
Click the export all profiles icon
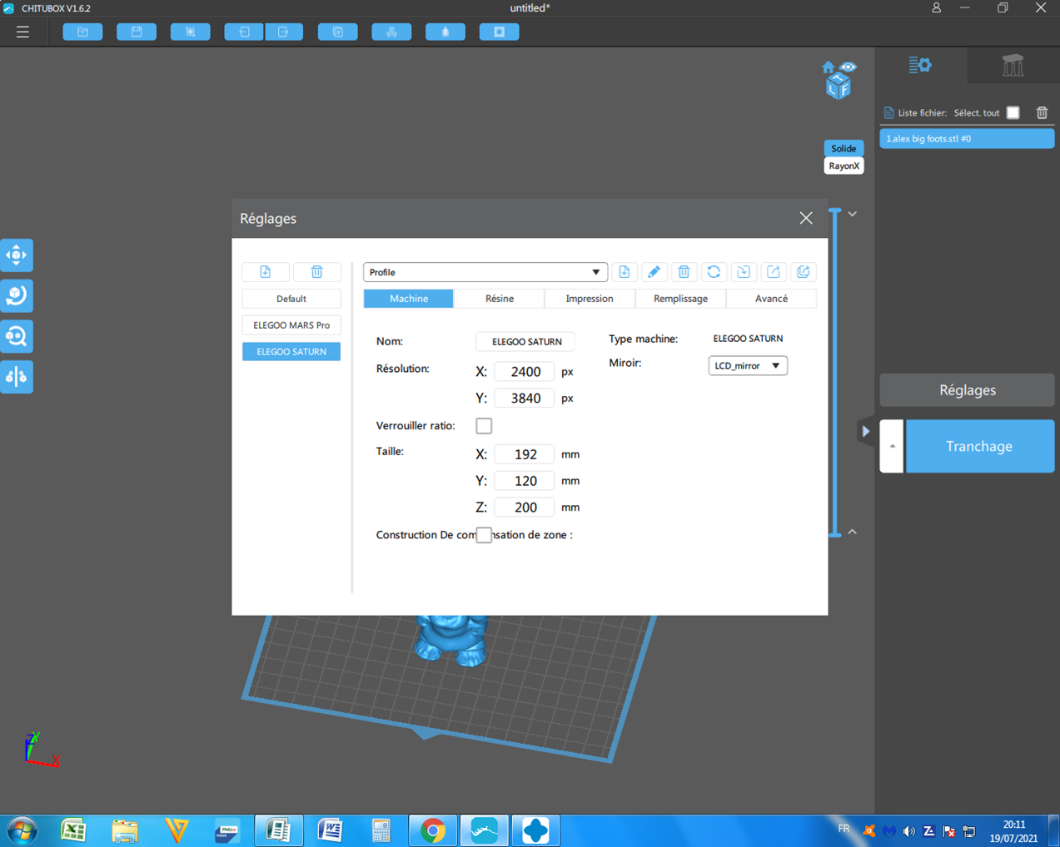(804, 272)
